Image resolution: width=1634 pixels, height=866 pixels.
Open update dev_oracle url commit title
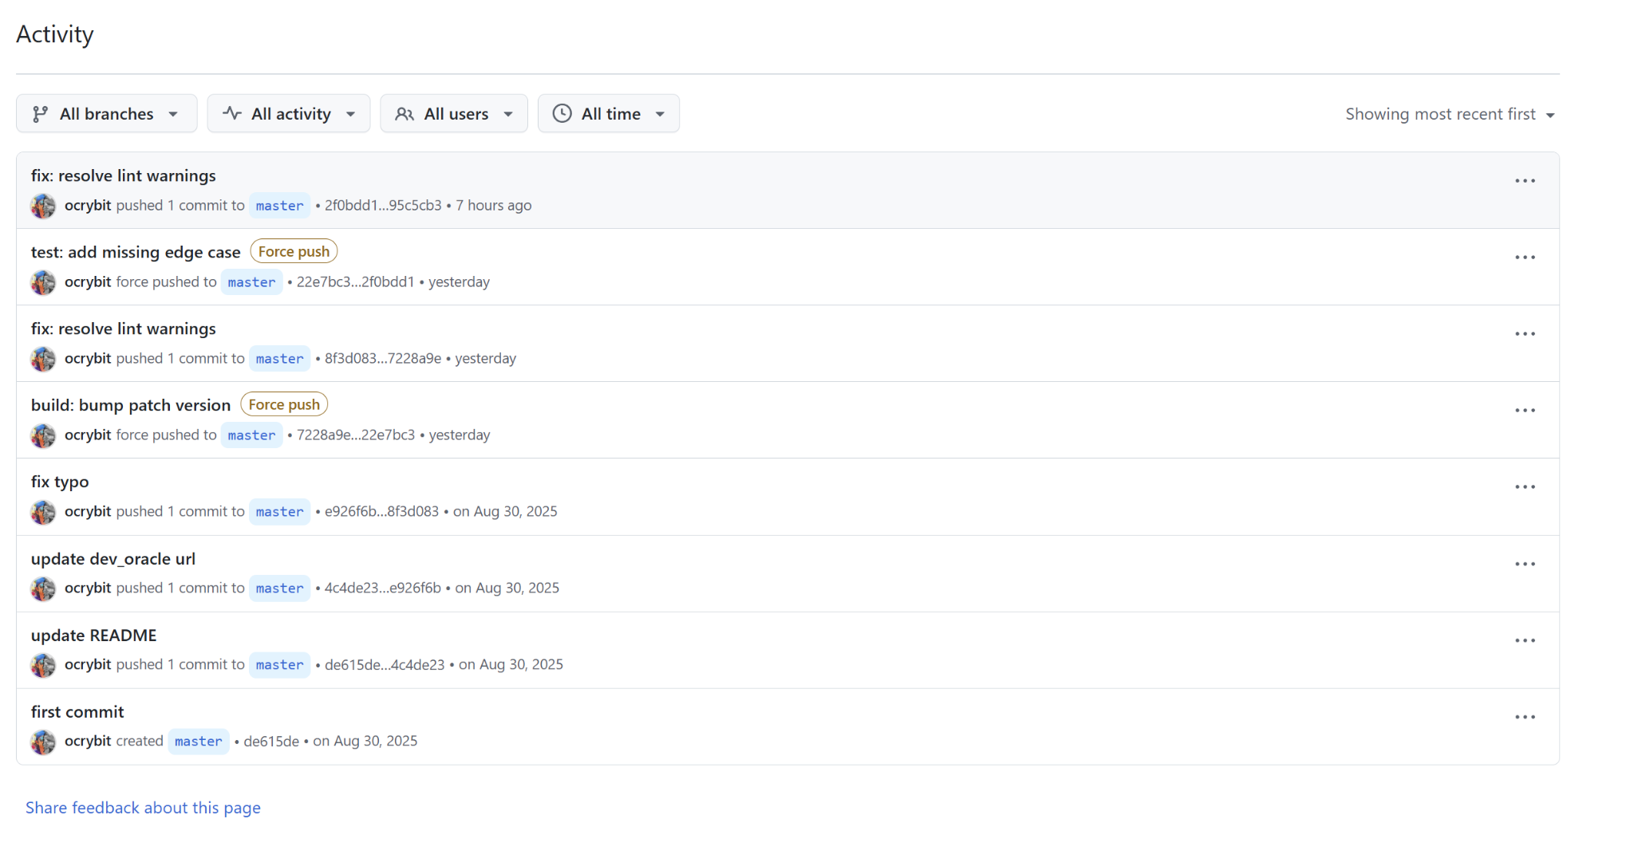[113, 559]
